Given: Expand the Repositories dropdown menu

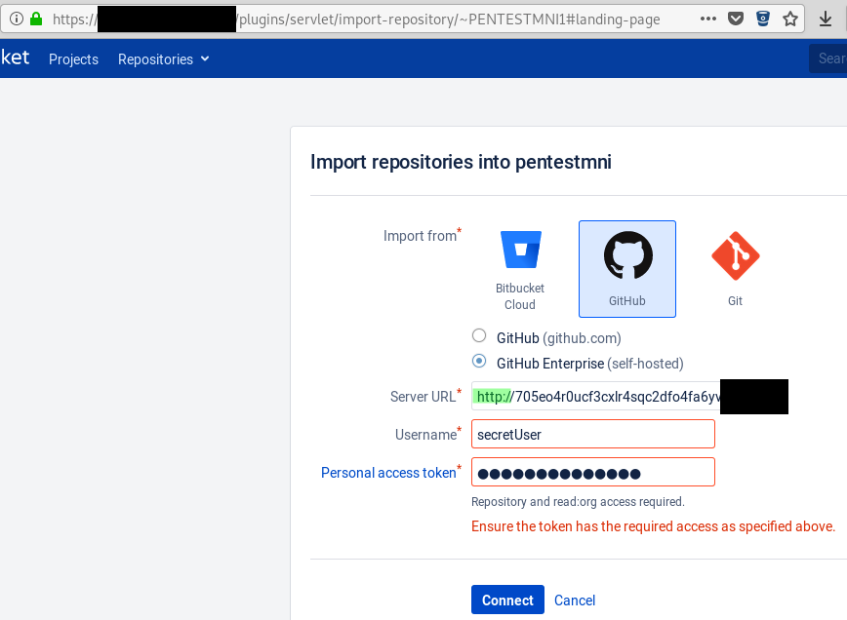Looking at the screenshot, I should click(163, 58).
